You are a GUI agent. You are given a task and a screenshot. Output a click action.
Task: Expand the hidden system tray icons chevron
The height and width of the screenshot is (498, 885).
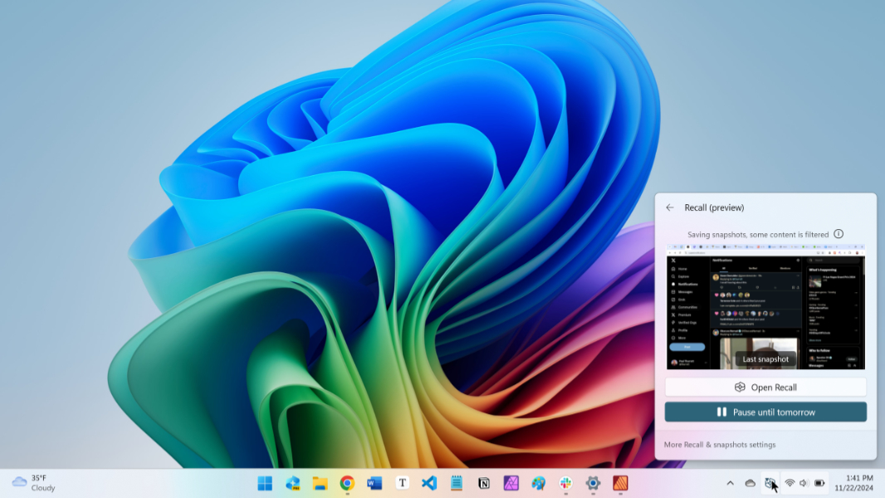click(x=730, y=483)
